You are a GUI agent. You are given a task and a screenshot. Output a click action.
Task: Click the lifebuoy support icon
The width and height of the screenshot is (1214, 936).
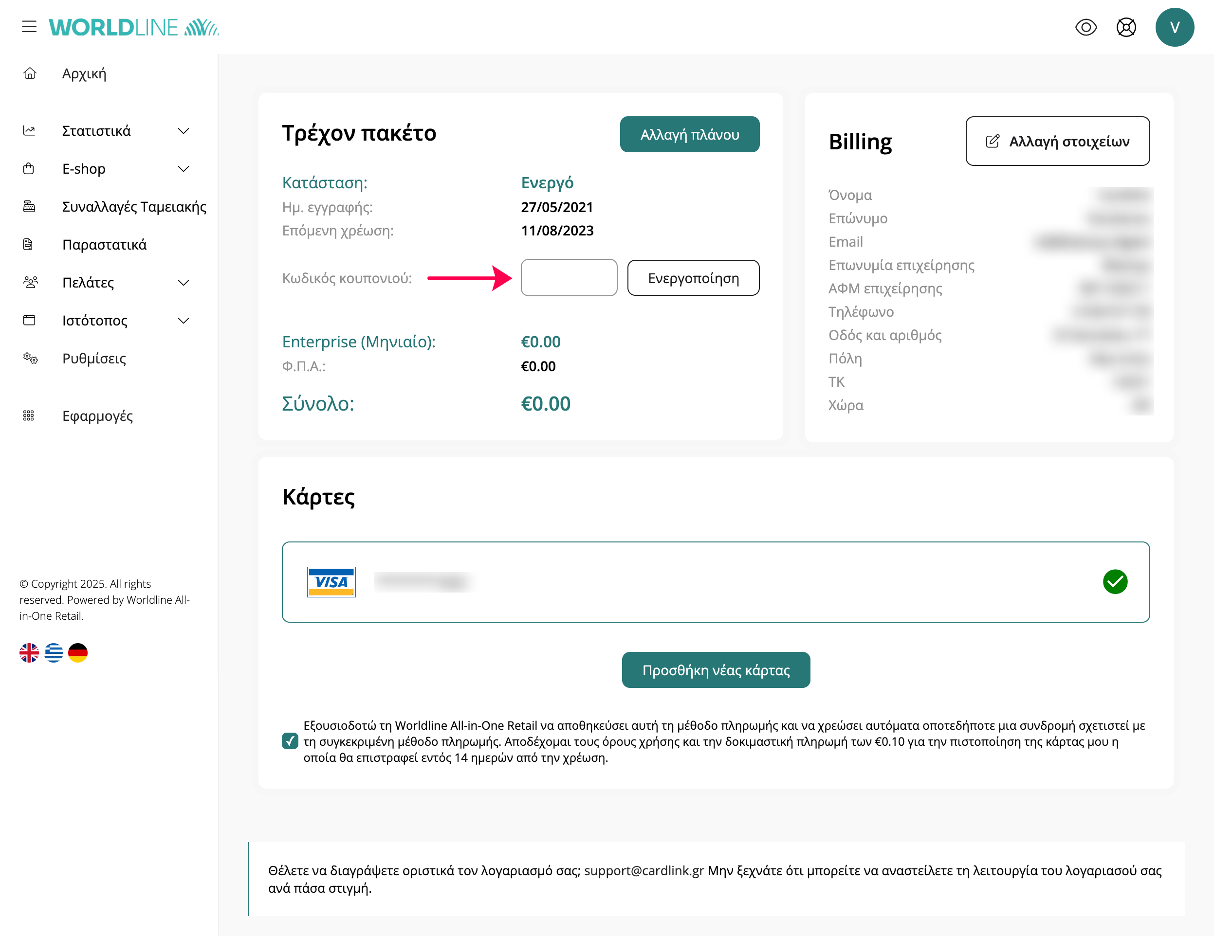(1125, 27)
